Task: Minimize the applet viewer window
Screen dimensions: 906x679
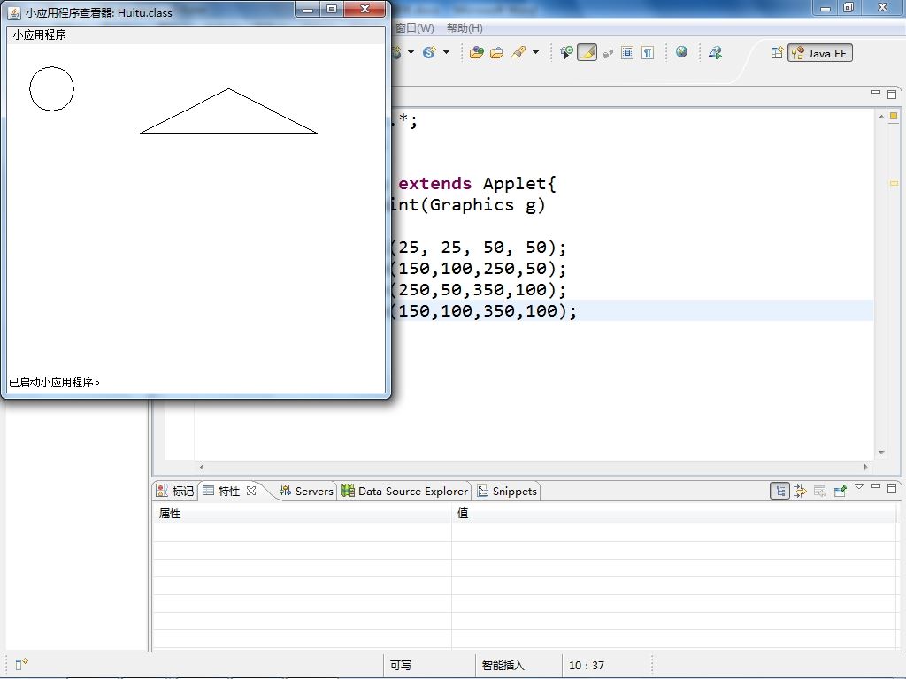Action: [308, 9]
